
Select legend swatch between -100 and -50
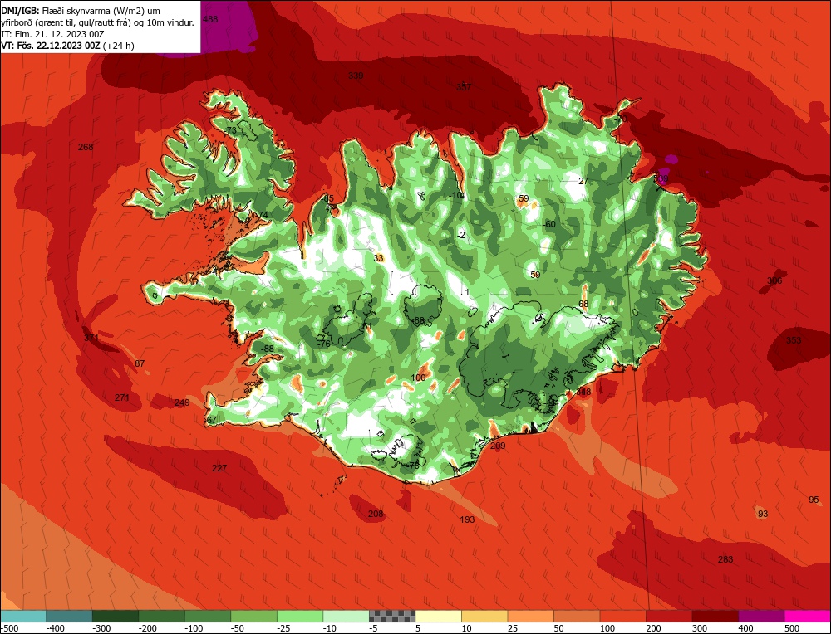pos(208,616)
